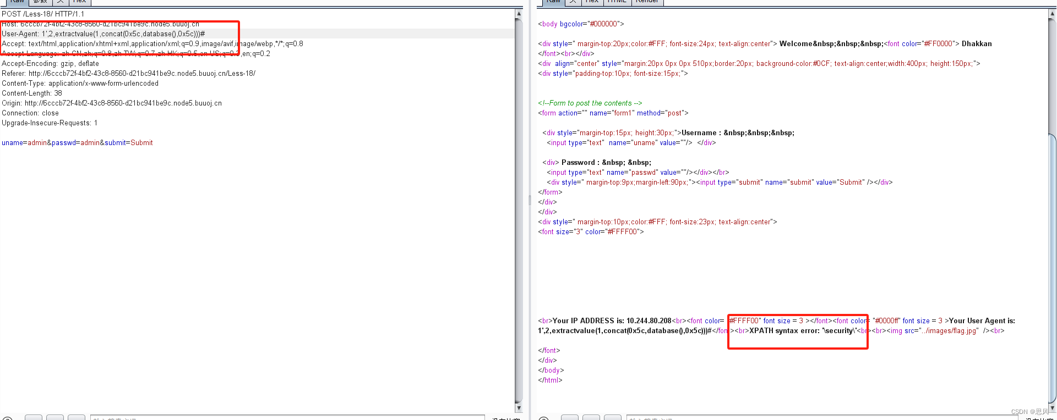This screenshot has height=420, width=1057.
Task: Click the '<form action' tag line
Action: point(613,113)
